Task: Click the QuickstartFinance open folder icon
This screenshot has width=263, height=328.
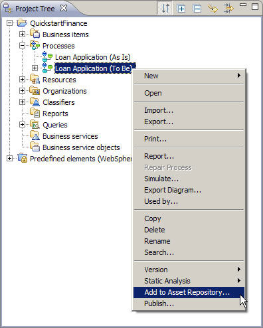Action: pyautogui.click(x=22, y=23)
